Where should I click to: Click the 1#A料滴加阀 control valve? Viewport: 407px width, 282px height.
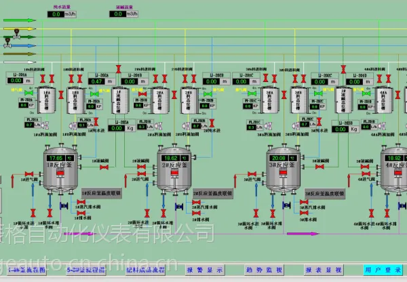tap(45, 125)
